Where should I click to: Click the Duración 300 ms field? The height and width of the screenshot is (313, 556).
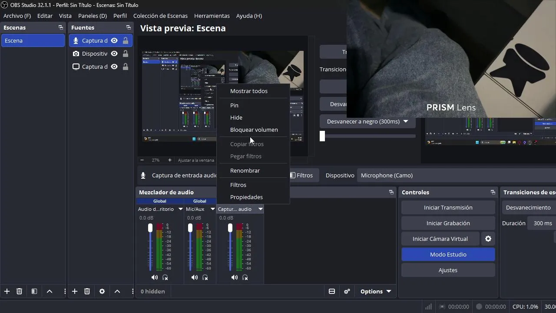(x=542, y=223)
